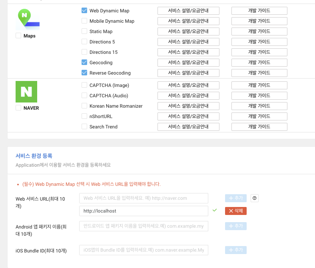This screenshot has width=315, height=268.
Task: Open 서비스 설명/요금안내 for Static Map
Action: 188,32
